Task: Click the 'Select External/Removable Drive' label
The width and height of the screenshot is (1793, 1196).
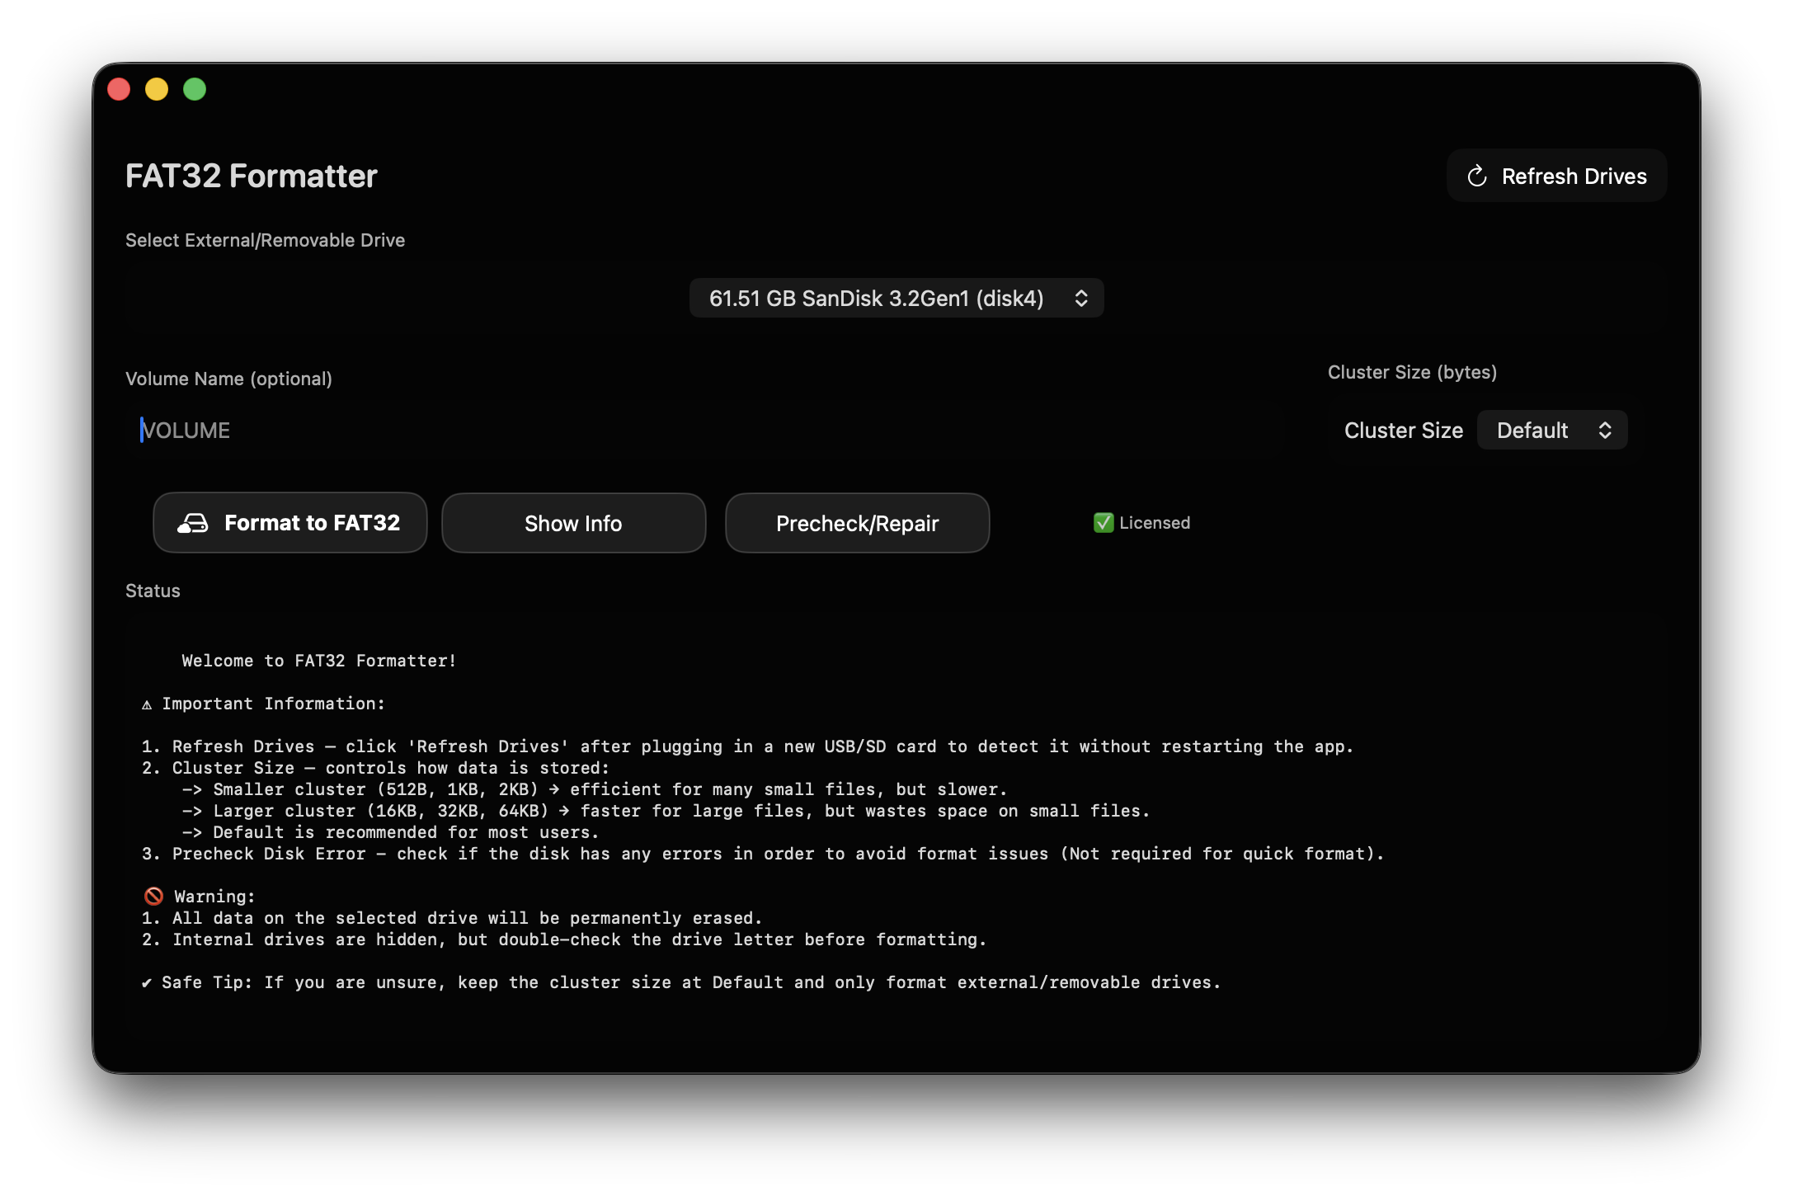Action: [265, 240]
